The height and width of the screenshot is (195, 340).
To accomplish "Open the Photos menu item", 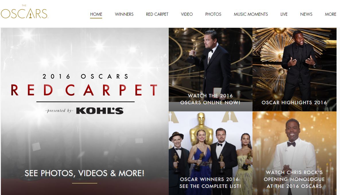I will 213,14.
